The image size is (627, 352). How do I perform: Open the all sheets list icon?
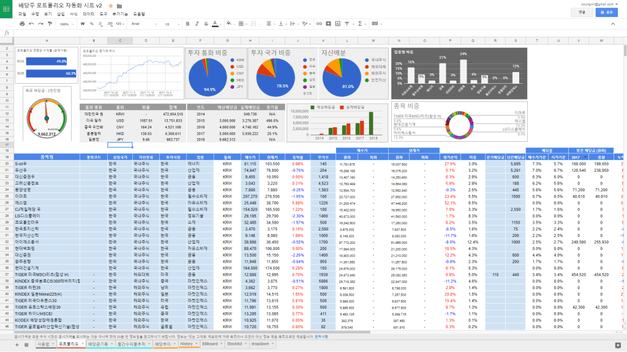click(26, 345)
